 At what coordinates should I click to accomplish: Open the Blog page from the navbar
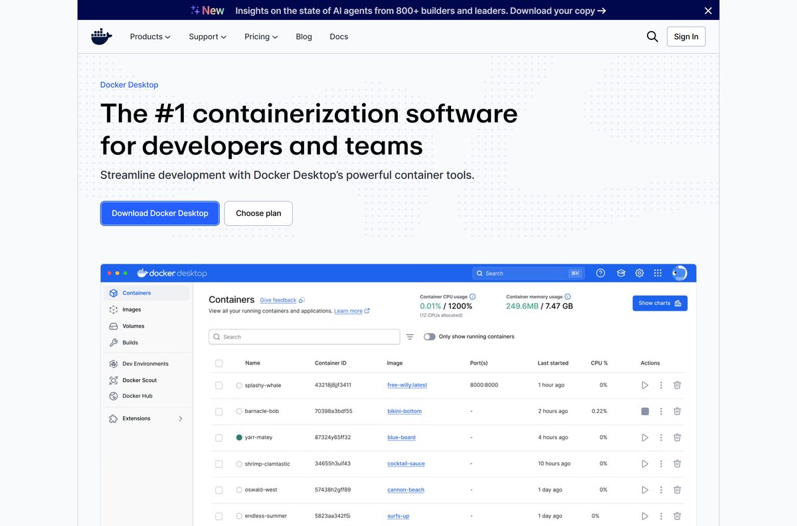[x=304, y=37]
